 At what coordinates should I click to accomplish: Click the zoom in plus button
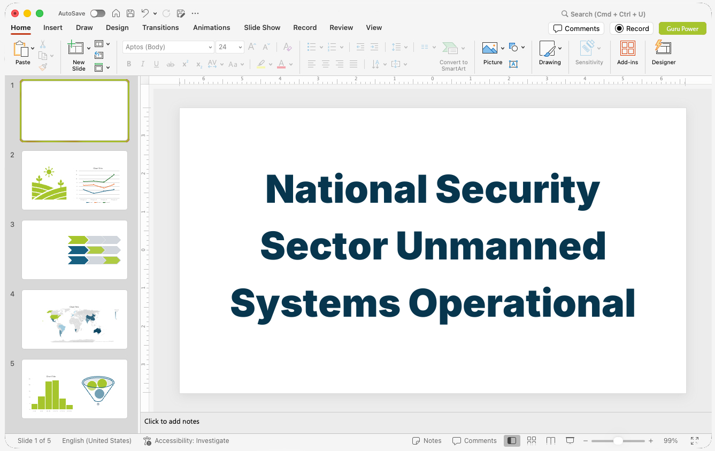pos(651,441)
